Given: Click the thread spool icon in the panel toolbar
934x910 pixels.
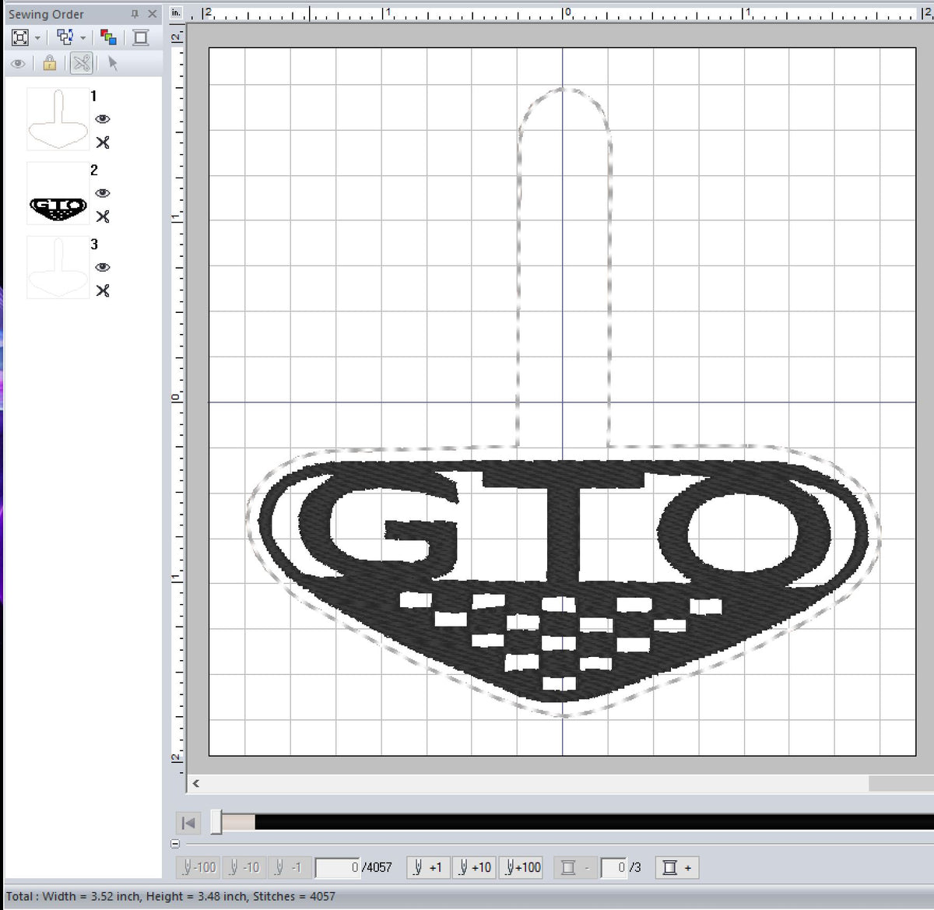Looking at the screenshot, I should point(141,37).
